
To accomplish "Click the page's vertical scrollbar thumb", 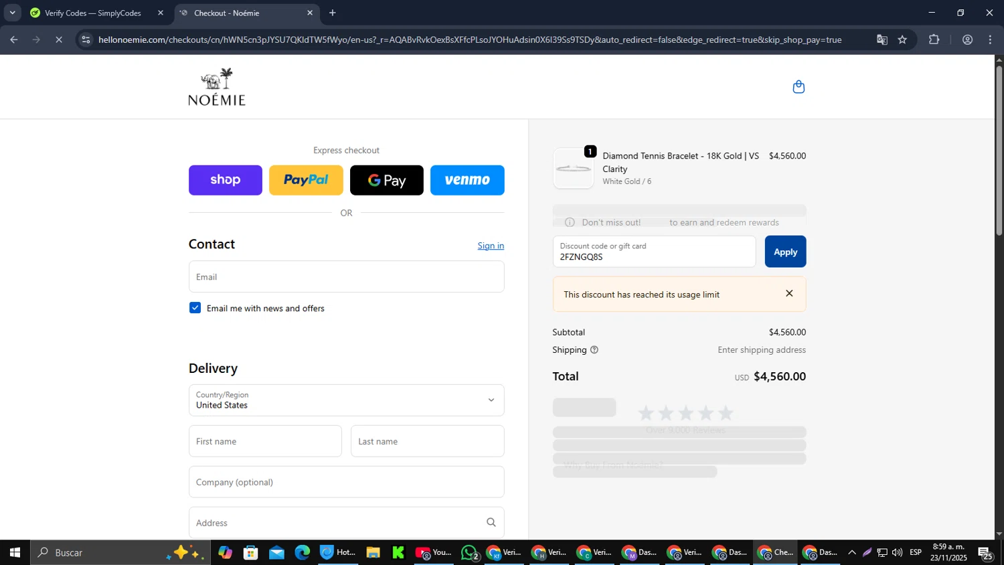I will [x=999, y=151].
